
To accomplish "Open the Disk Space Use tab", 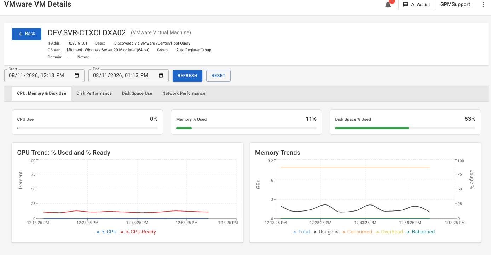I will (137, 93).
